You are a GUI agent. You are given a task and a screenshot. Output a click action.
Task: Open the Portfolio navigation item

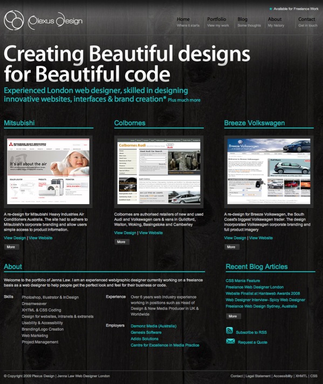(x=218, y=22)
